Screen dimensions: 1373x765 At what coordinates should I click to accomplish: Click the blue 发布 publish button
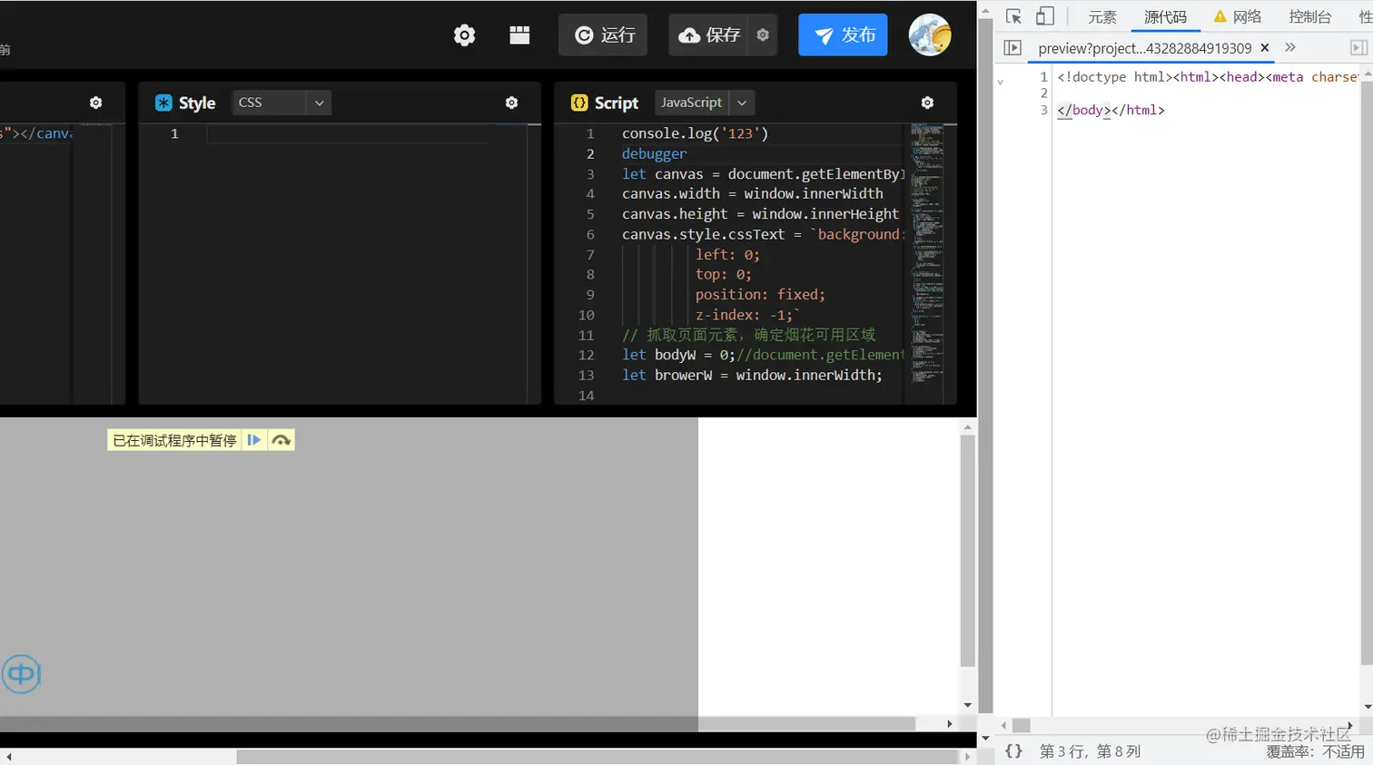pos(843,35)
